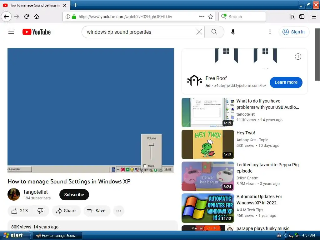Show hidden system tray icons
The height and width of the screenshot is (240, 320).
click(285, 236)
